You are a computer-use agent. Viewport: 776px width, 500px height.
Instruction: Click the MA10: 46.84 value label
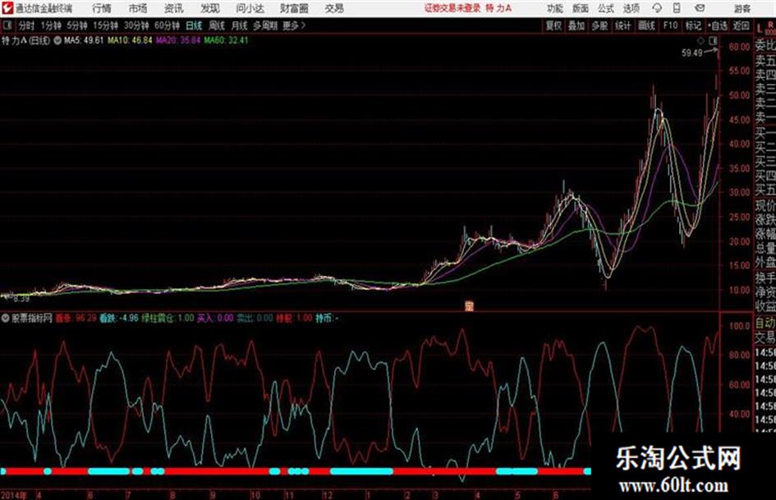tap(131, 40)
